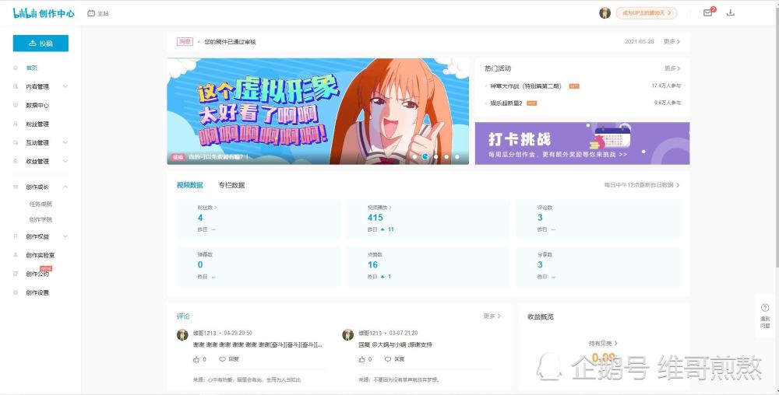The image size is (779, 395).
Task: Reply to the 04-29 20:50 comment
Action: (x=229, y=358)
